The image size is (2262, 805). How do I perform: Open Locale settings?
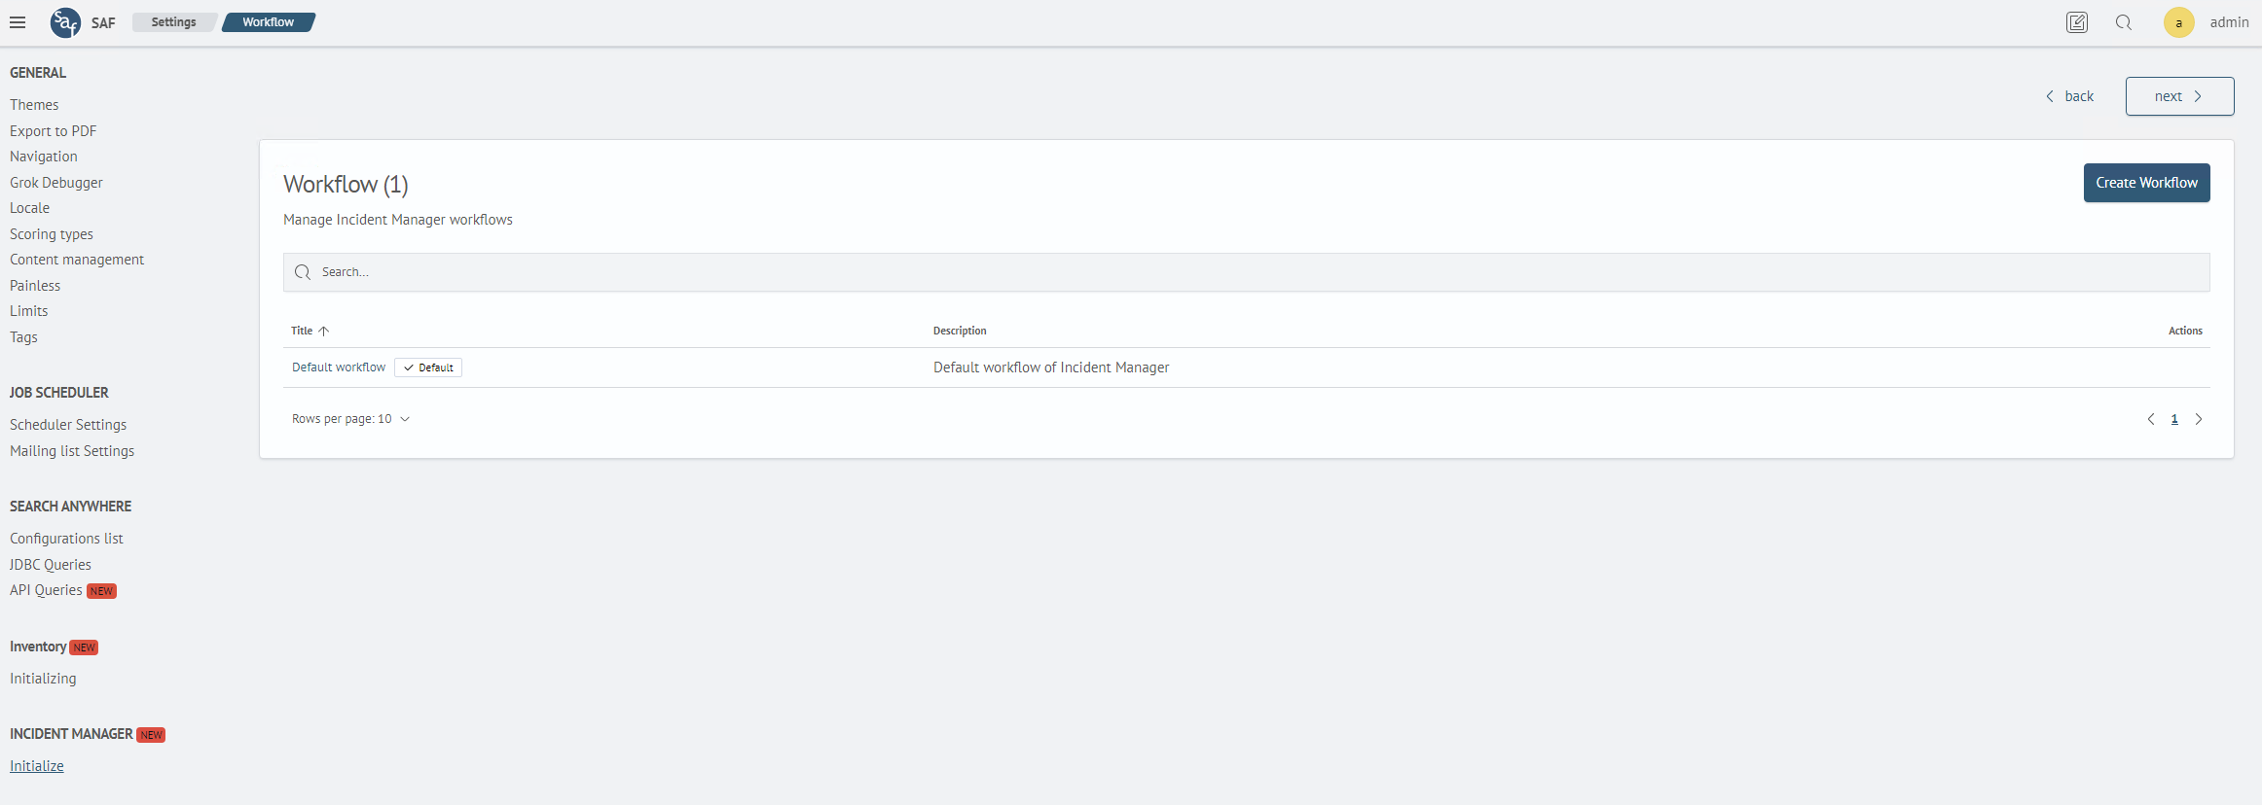coord(29,208)
